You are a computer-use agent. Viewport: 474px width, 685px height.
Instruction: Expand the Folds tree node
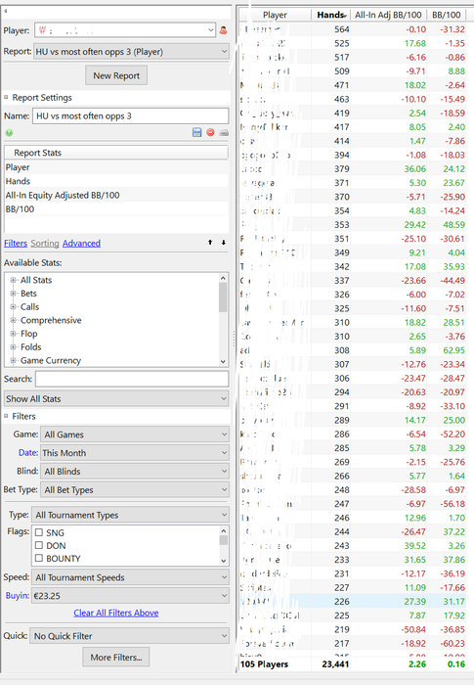click(13, 347)
